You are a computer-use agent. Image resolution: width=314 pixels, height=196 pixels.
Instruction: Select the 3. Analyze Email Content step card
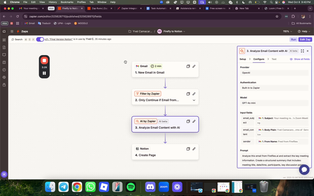click(x=165, y=124)
